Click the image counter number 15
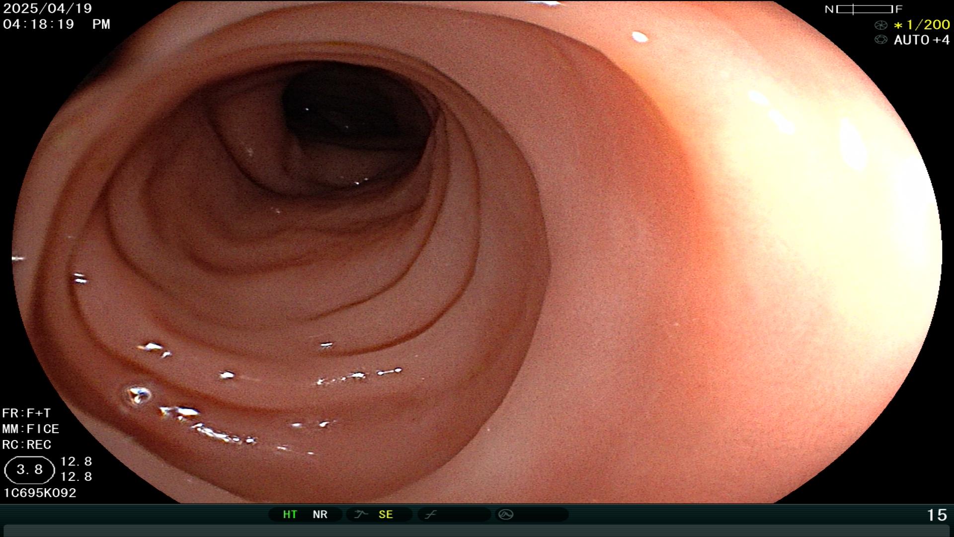The width and height of the screenshot is (954, 537). pos(937,515)
